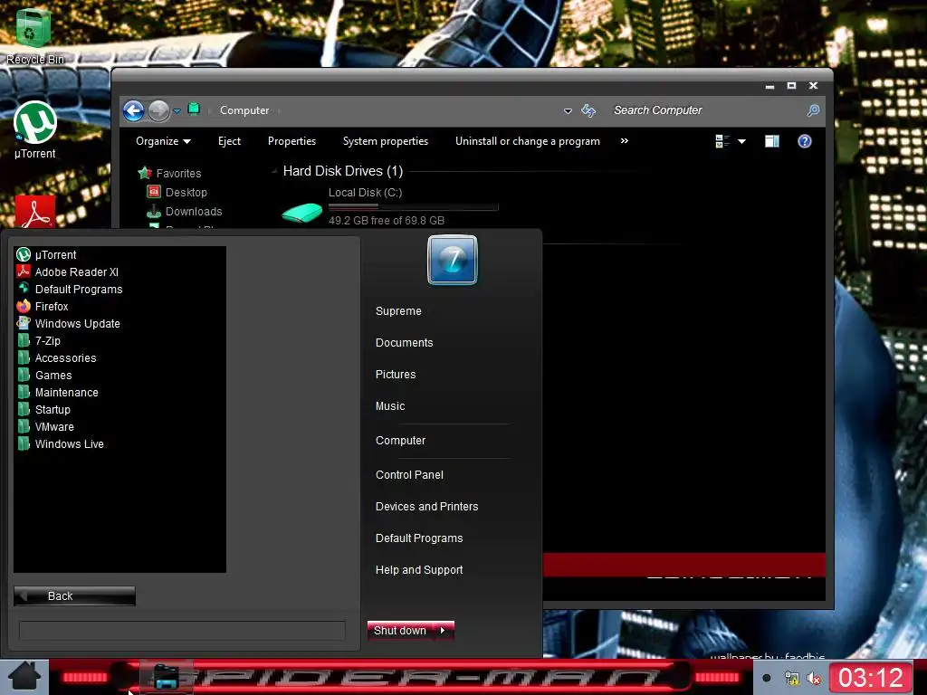
Task: Click the Explorer taskbar button
Action: [x=166, y=677]
